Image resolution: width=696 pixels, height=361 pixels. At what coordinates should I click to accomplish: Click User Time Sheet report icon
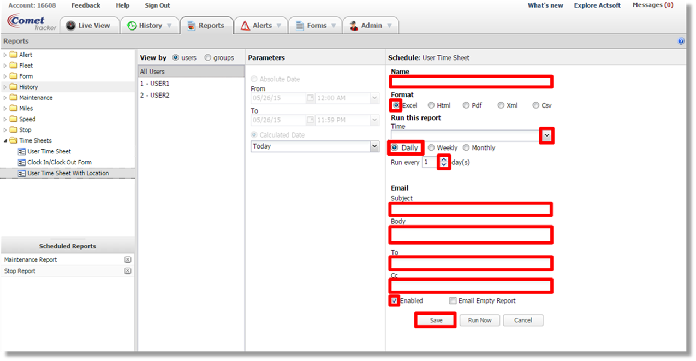pos(22,151)
